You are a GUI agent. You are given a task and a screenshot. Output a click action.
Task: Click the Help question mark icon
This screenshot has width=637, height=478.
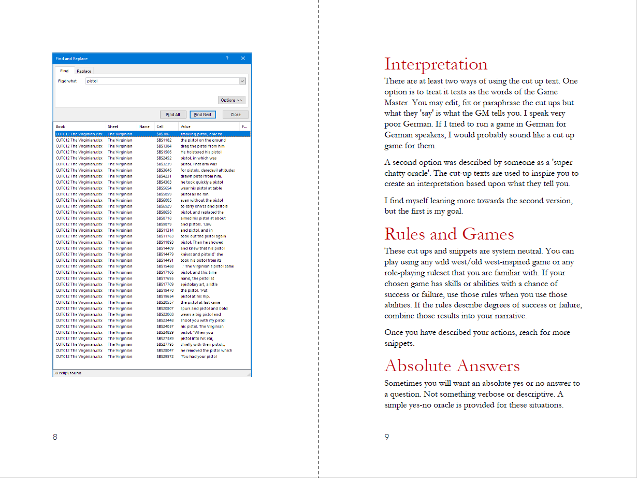click(227, 59)
